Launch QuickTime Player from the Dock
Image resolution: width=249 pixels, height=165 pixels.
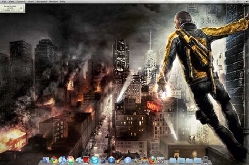point(111,160)
